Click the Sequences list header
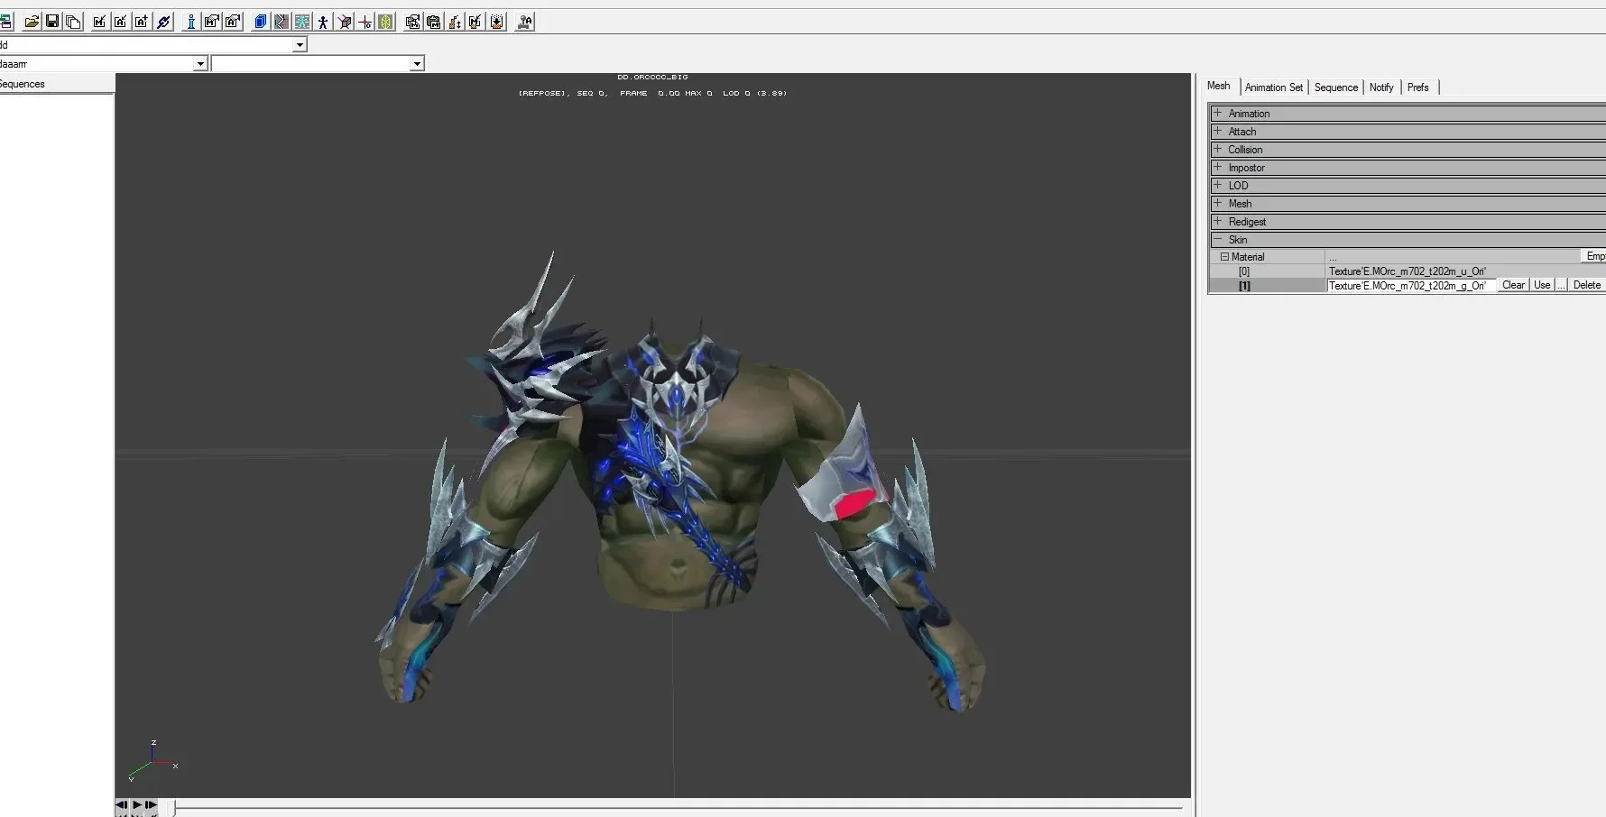1606x817 pixels. (57, 84)
